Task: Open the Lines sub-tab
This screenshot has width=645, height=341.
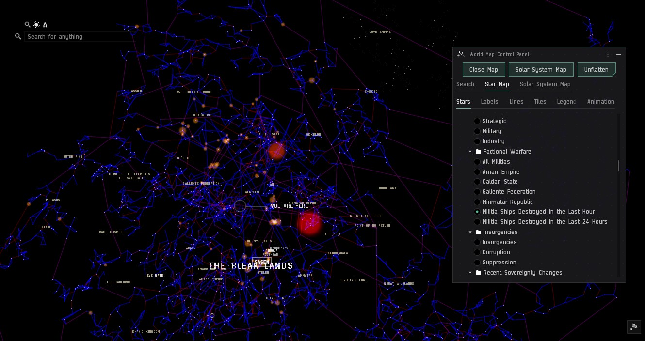Action: click(x=516, y=102)
